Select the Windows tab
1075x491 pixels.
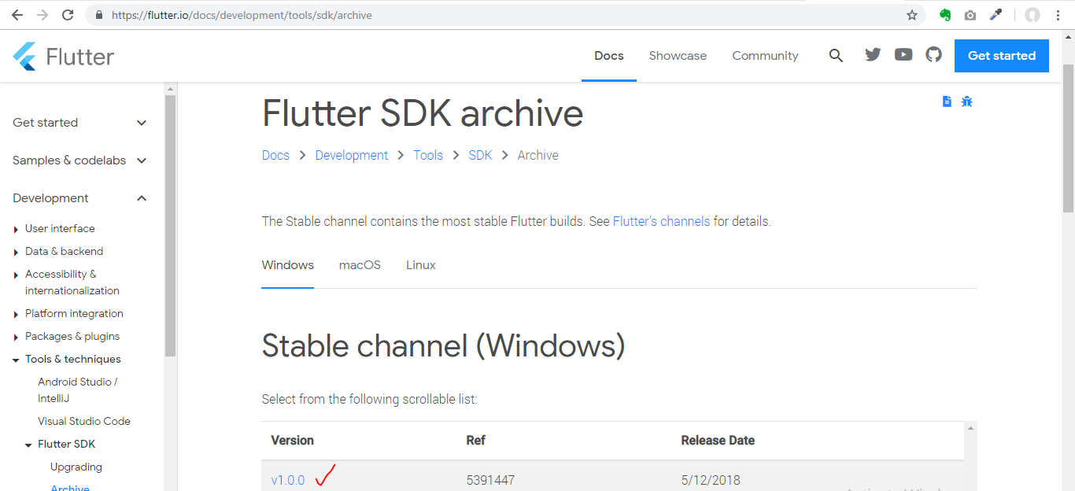point(288,265)
